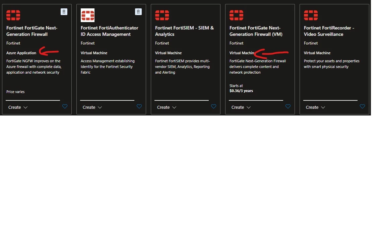
Task: Expand Create dropdown on FortiSIEM card
Action: tap(167, 107)
